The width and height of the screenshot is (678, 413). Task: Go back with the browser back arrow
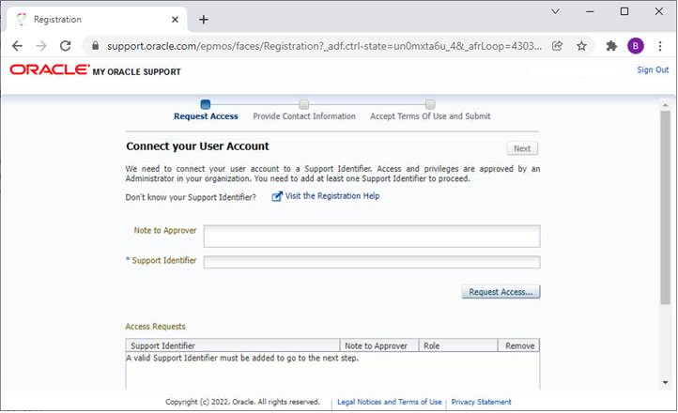tap(17, 46)
